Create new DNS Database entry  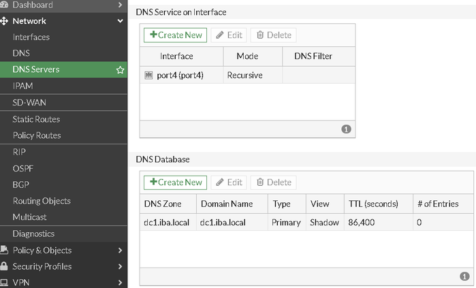point(176,182)
